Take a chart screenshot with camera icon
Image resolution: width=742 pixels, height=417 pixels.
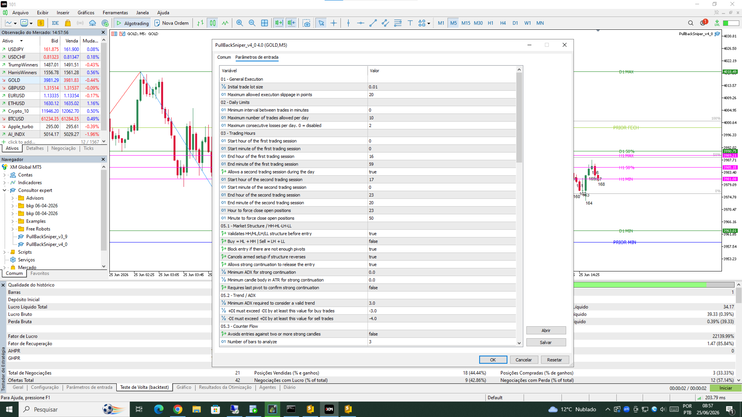[306, 23]
